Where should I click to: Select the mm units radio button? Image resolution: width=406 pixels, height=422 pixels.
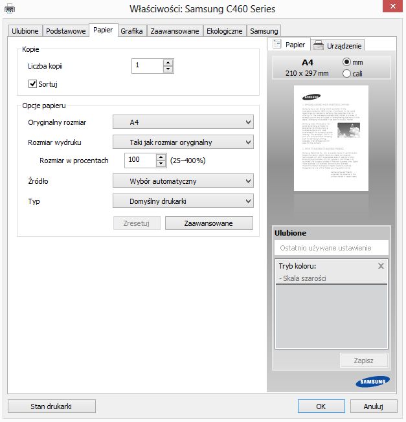(x=346, y=62)
